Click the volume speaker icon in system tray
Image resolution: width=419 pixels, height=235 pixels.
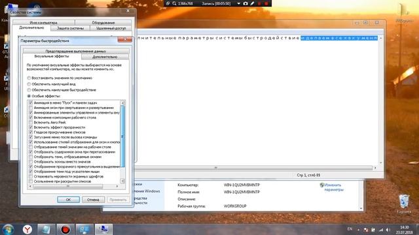(x=388, y=230)
